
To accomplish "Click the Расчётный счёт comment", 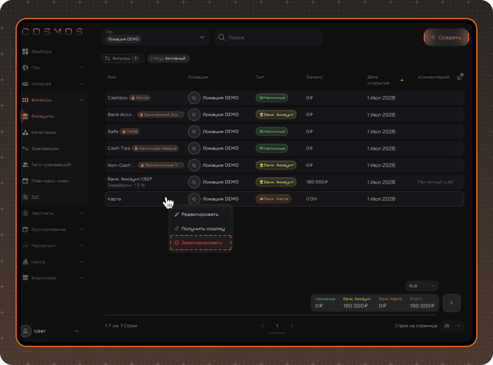I will pos(436,182).
